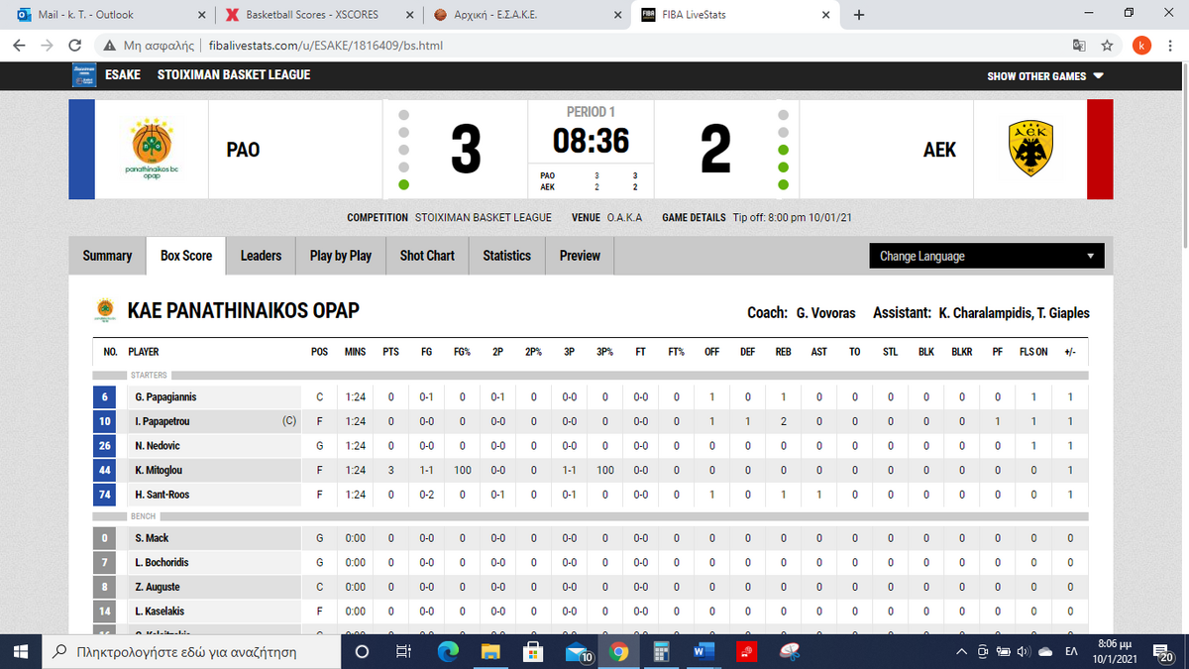Switch to the Summary tab

(107, 256)
